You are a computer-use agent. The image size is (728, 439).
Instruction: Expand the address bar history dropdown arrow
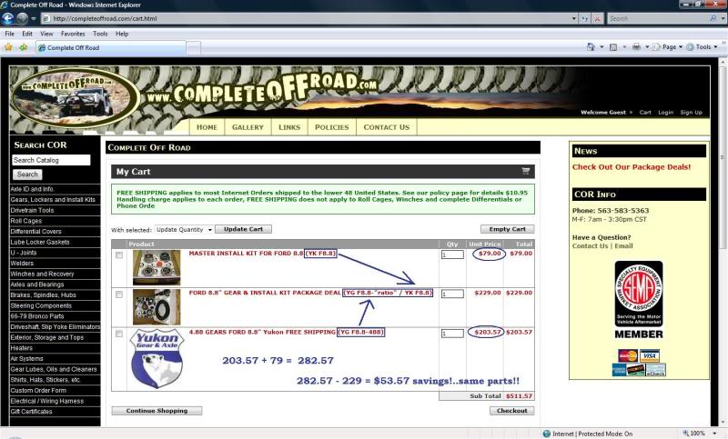click(x=574, y=18)
